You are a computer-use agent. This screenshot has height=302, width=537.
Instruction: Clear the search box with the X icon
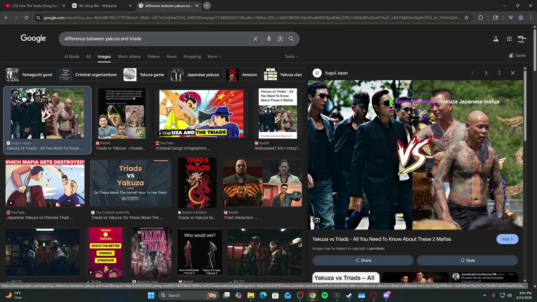pos(255,39)
